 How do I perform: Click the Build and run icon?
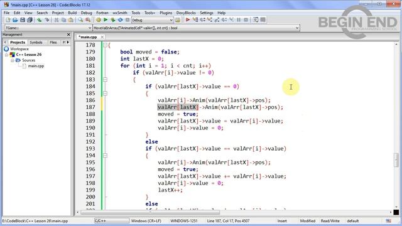coord(113,19)
